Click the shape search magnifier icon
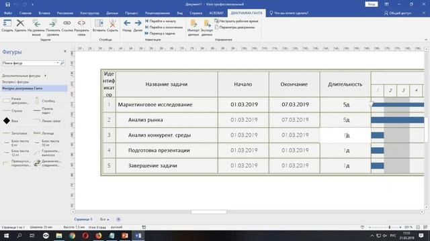This screenshot has height=241, width=430. (x=62, y=63)
